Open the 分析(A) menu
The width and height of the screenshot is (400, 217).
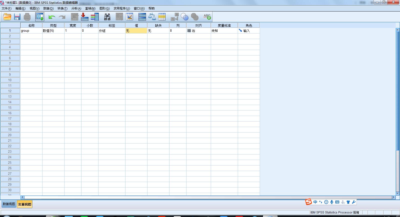[x=76, y=8]
